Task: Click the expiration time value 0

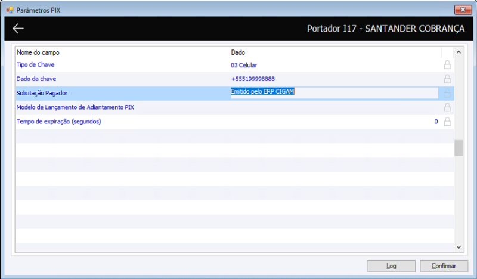Action: [436, 122]
